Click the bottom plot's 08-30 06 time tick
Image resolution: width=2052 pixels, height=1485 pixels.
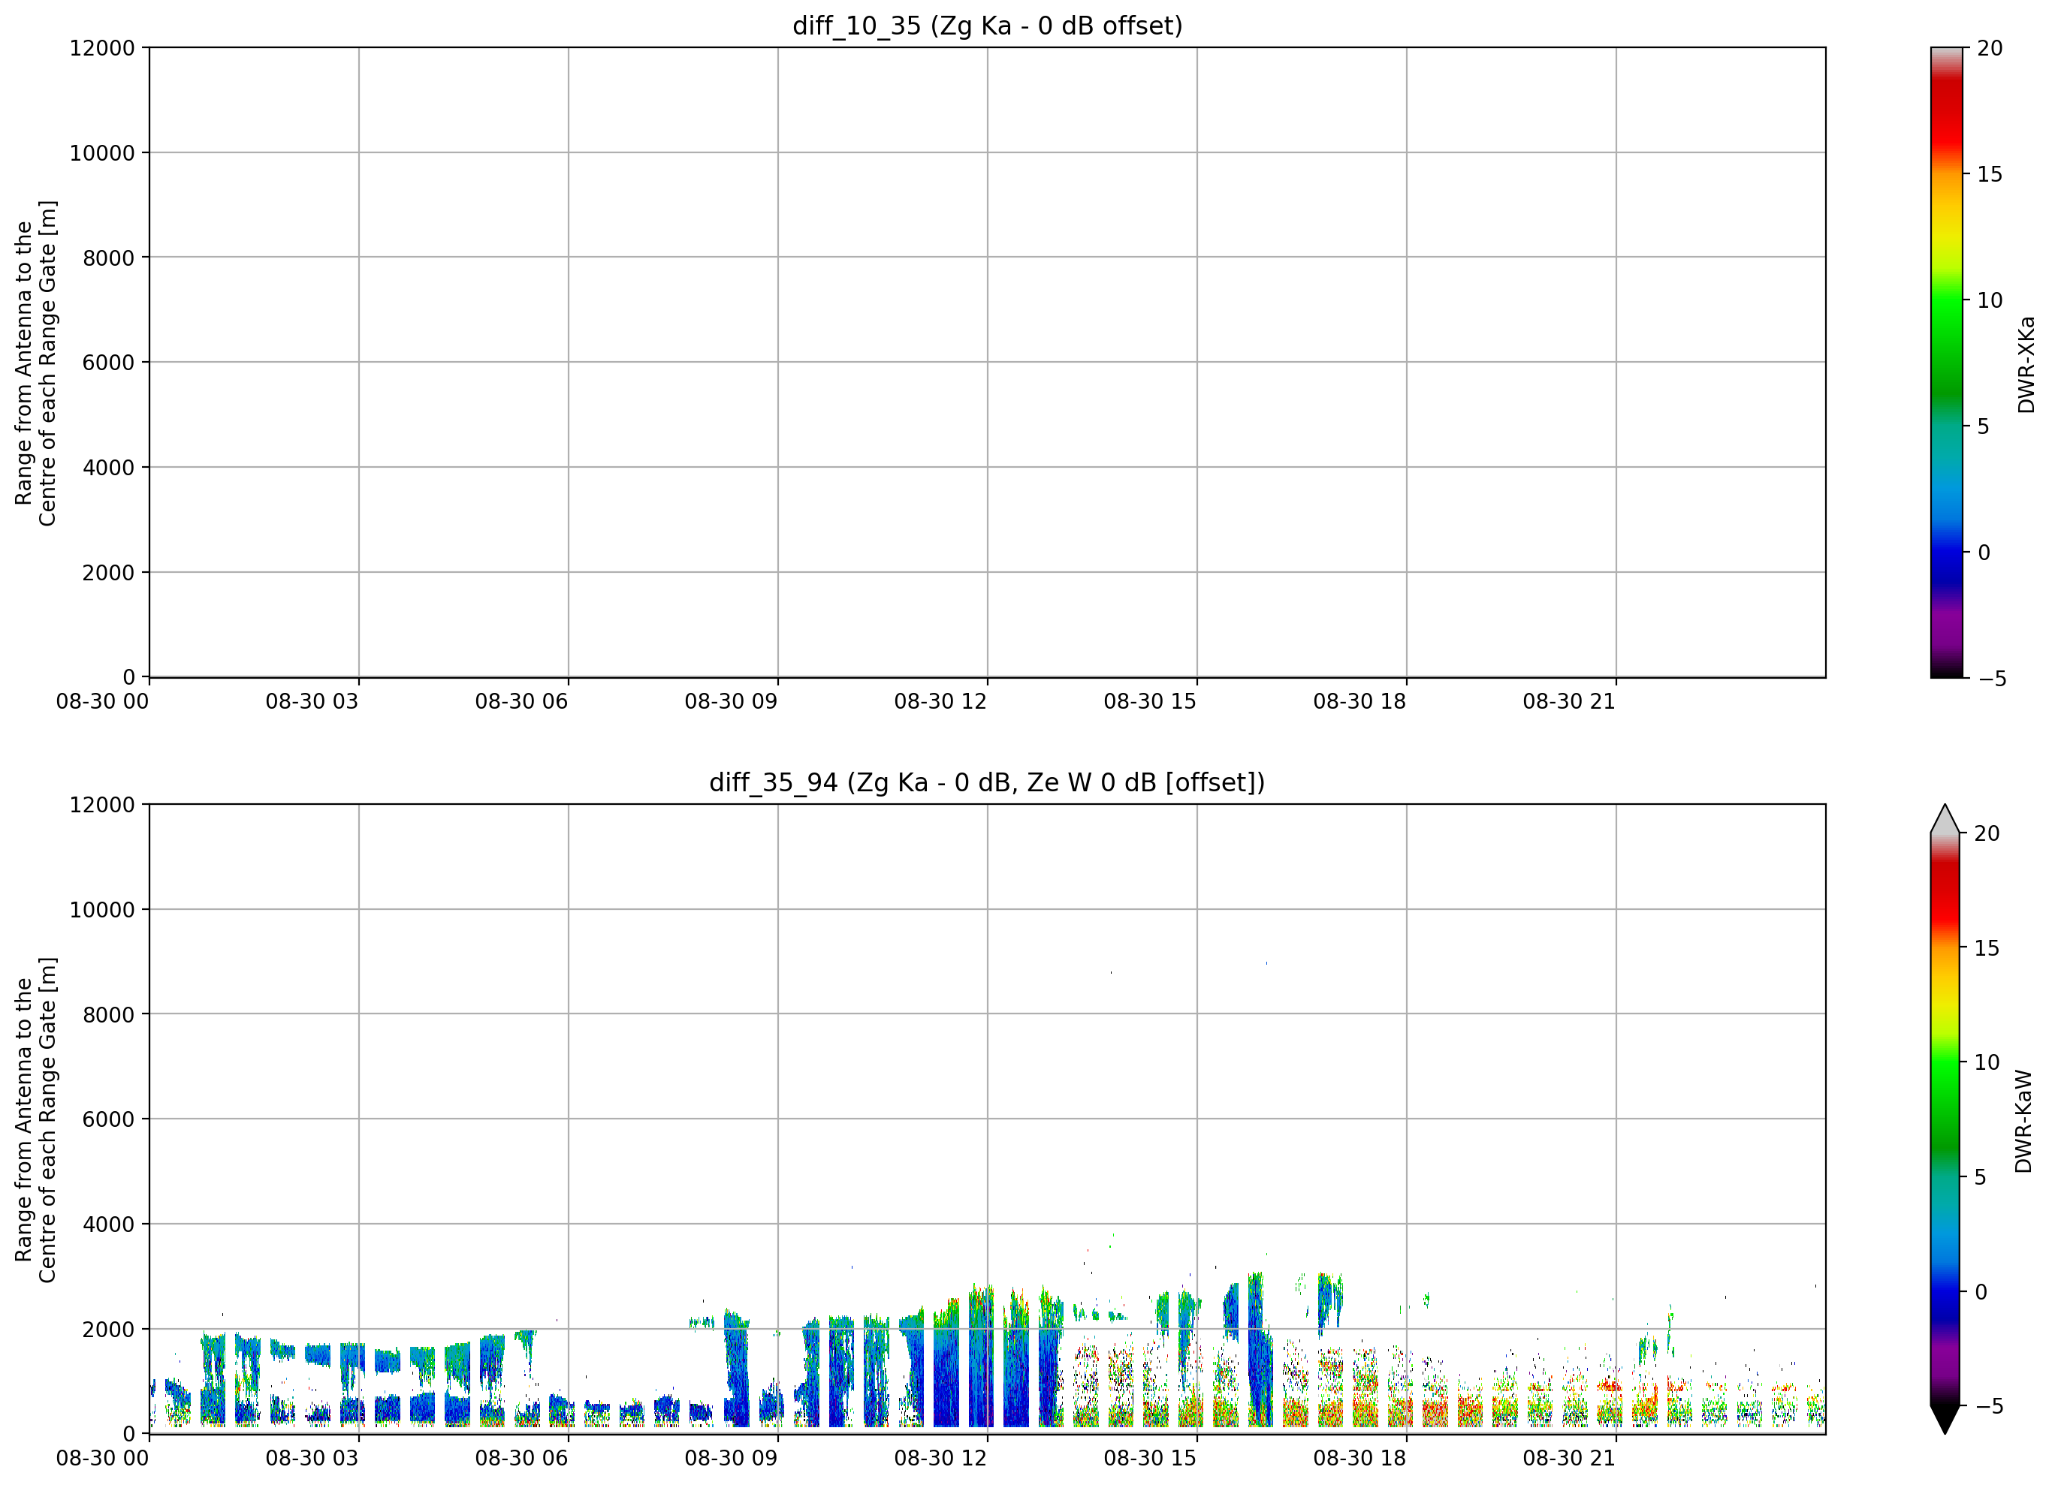521,1458
